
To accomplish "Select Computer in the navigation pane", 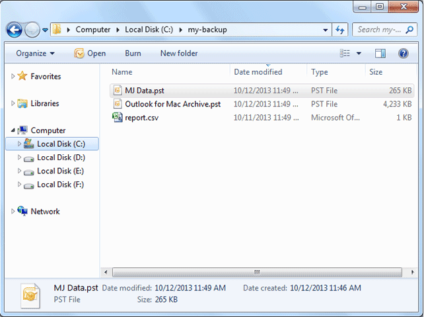I will [48, 130].
